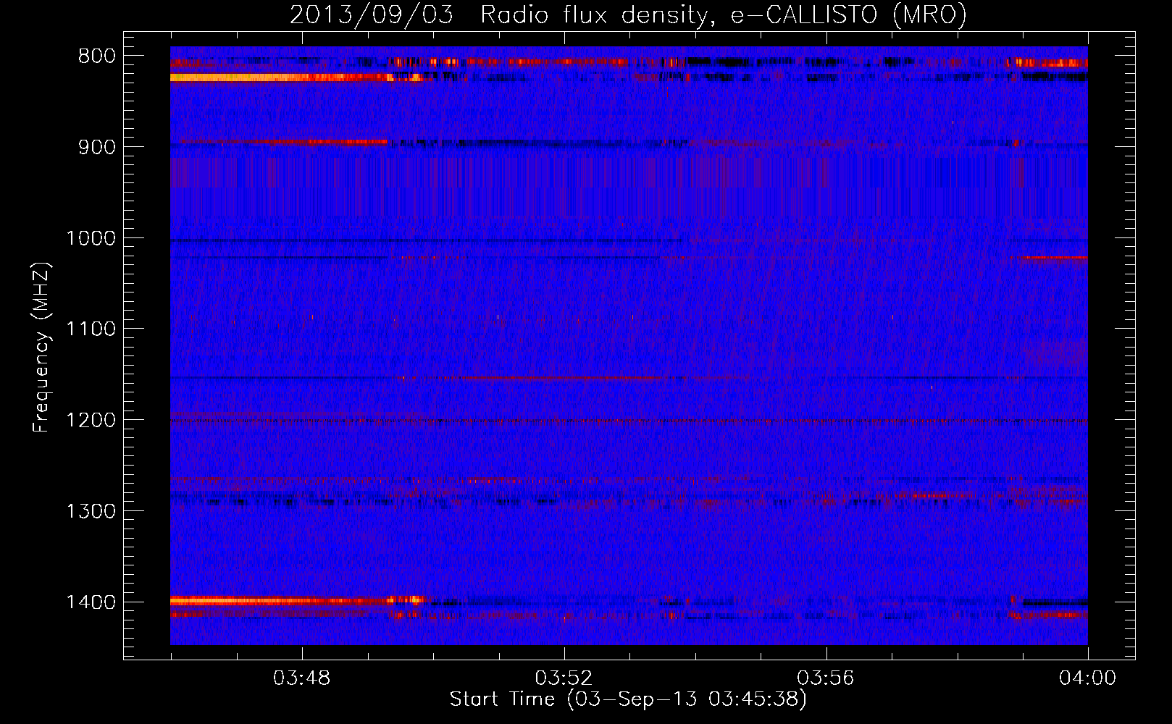
Task: Click the 04:00 time tick label
Action: pos(1088,678)
